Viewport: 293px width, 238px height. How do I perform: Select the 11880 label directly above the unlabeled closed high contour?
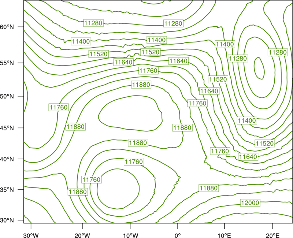[x=141, y=85]
